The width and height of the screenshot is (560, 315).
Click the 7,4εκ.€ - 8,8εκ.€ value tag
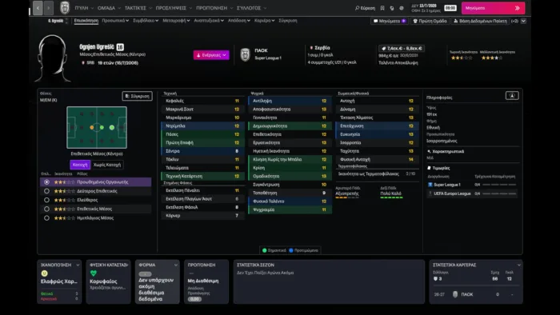point(402,49)
